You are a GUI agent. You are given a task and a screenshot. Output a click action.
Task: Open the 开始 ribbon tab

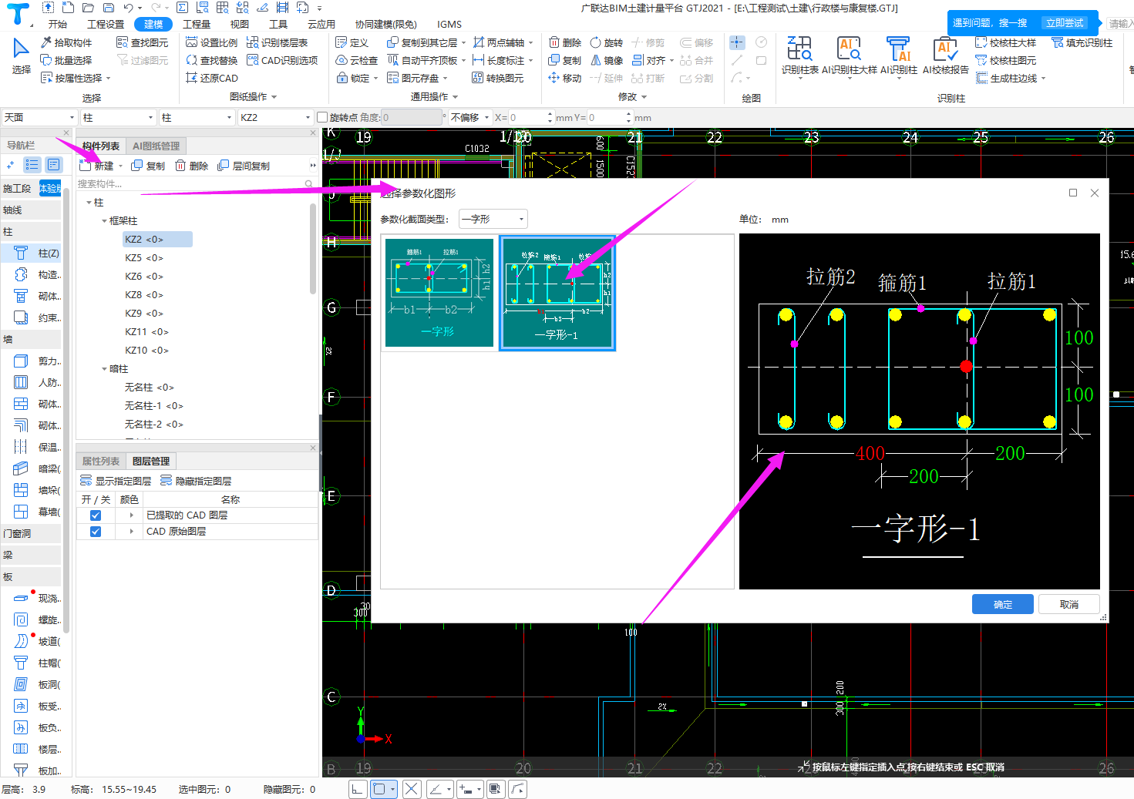58,24
